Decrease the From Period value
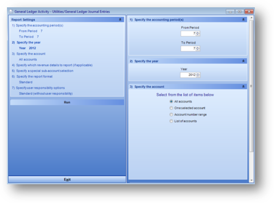Image resolution: width=274 pixels, height=203 pixels. (x=198, y=34)
